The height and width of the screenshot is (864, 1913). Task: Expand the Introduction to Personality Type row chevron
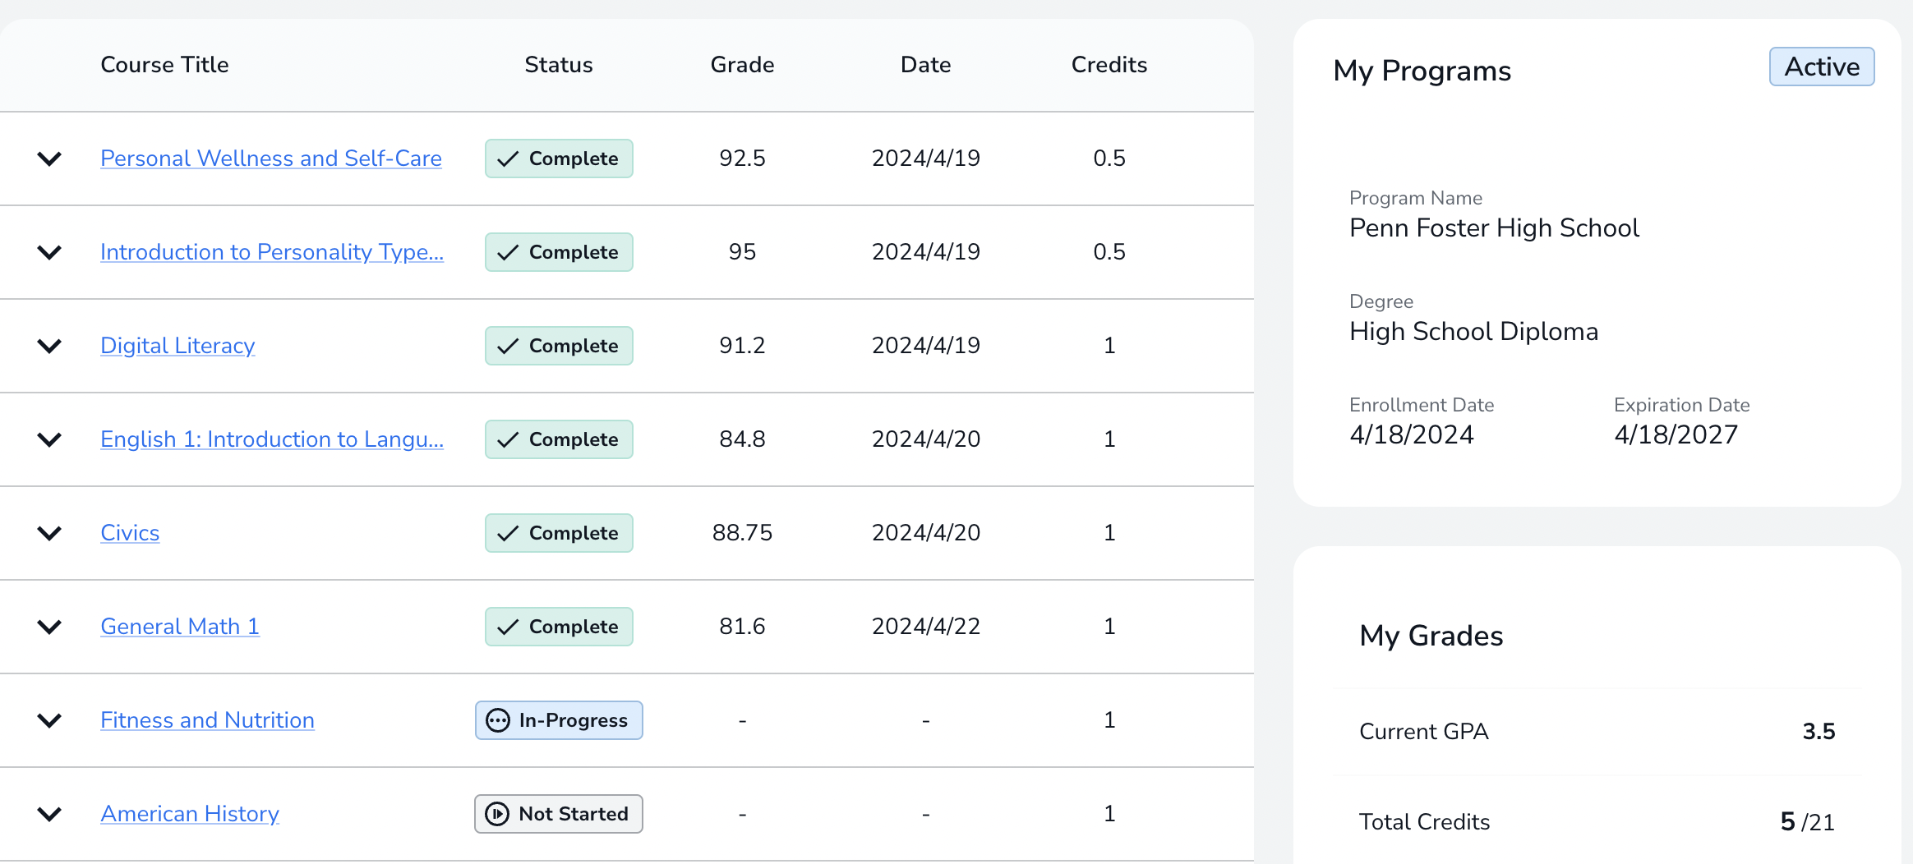50,252
